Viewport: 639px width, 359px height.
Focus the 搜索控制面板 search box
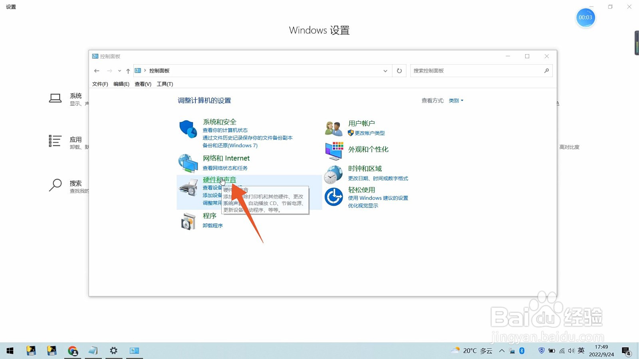481,71
